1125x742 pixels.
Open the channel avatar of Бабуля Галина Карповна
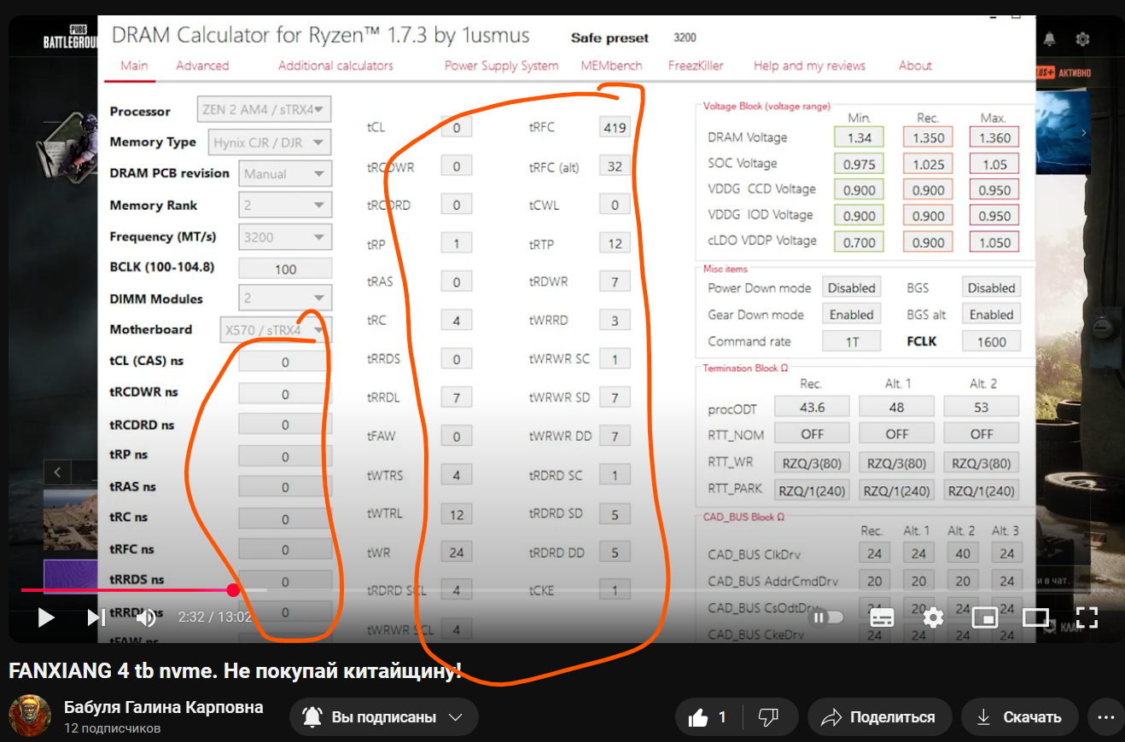click(x=30, y=716)
